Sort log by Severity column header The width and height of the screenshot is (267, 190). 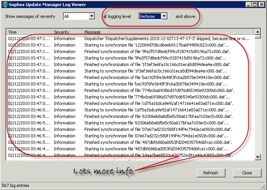pyautogui.click(x=67, y=32)
